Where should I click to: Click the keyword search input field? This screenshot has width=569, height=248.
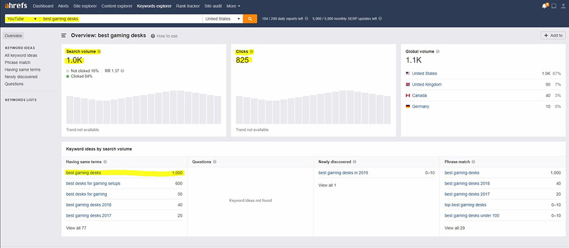[121, 19]
